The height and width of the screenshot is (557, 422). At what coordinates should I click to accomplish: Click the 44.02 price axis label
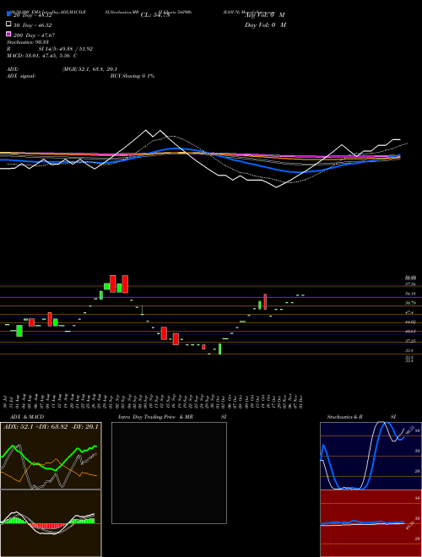pos(410,322)
